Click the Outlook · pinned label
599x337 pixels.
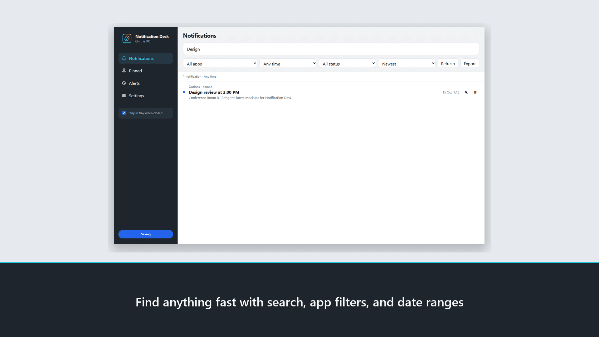click(x=200, y=87)
